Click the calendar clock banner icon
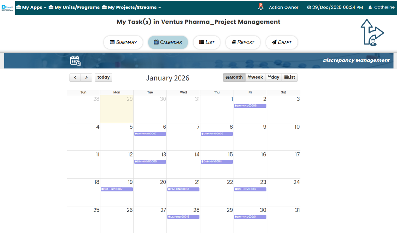Image resolution: width=397 pixels, height=235 pixels. (75, 61)
